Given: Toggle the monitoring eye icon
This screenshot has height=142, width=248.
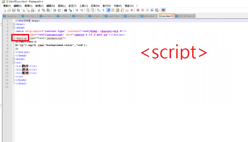Looking at the screenshot, I should [x=132, y=10].
